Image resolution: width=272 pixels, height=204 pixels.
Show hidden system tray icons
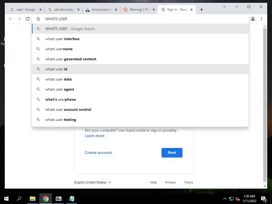(225, 199)
